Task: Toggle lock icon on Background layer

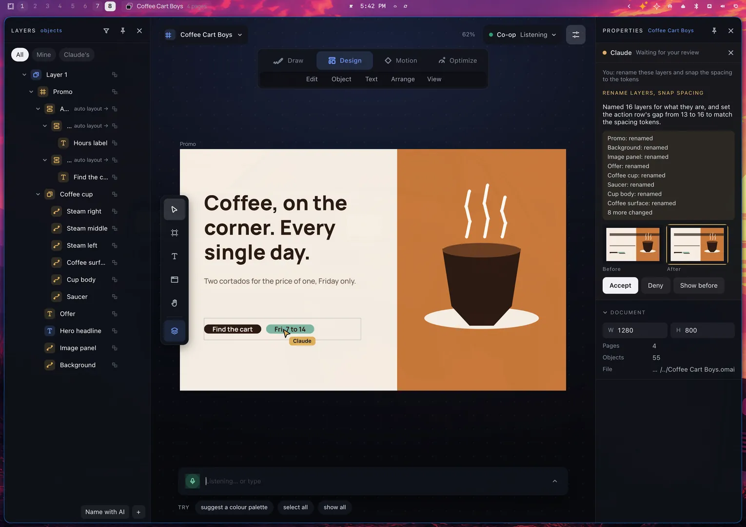Action: 115,365
